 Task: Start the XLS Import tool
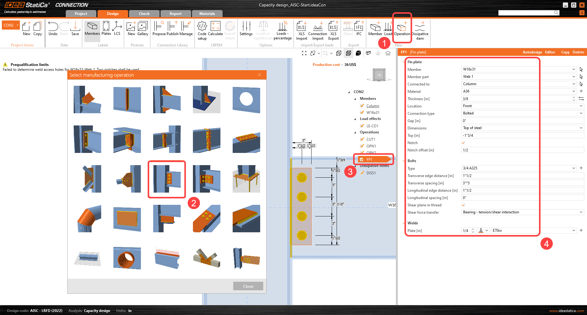click(301, 29)
